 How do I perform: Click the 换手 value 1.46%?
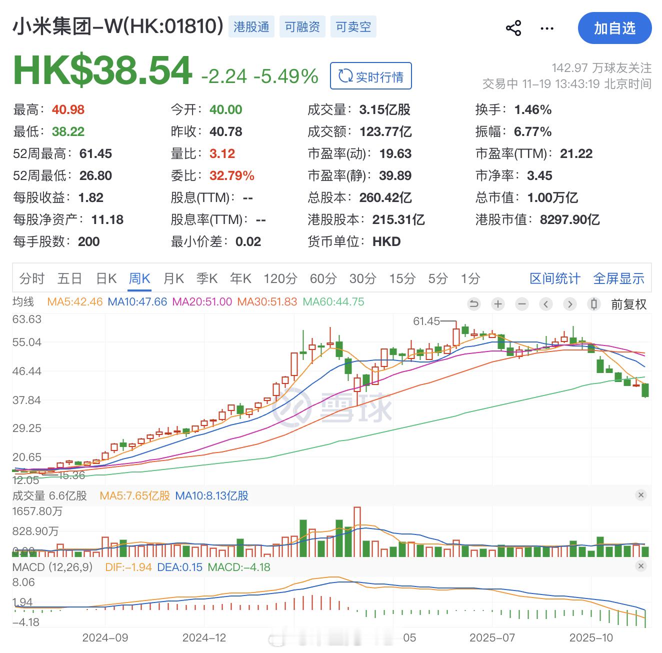click(533, 109)
